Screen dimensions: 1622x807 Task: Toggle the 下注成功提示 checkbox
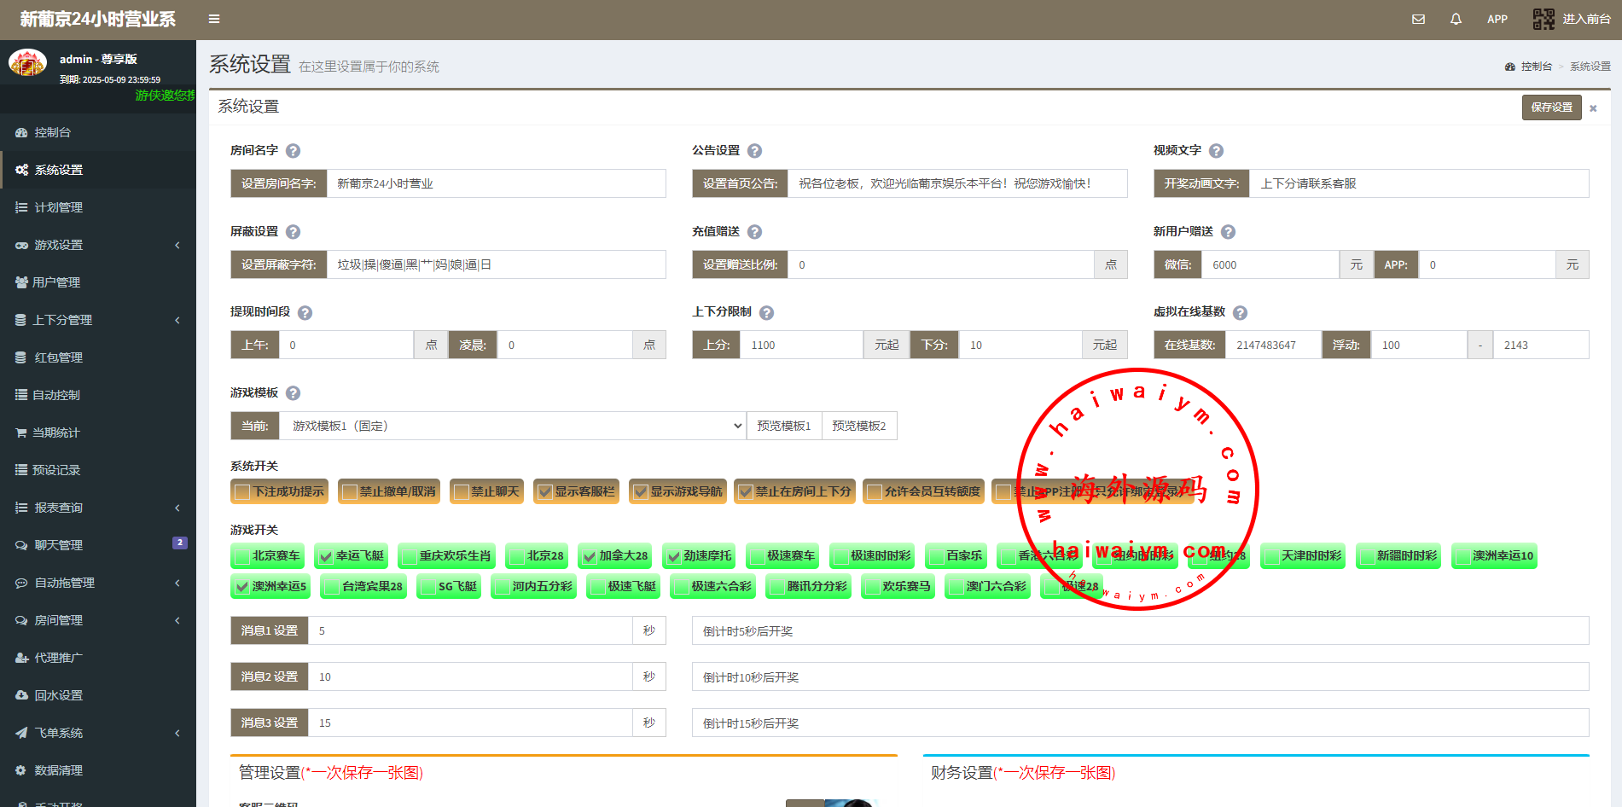click(243, 492)
